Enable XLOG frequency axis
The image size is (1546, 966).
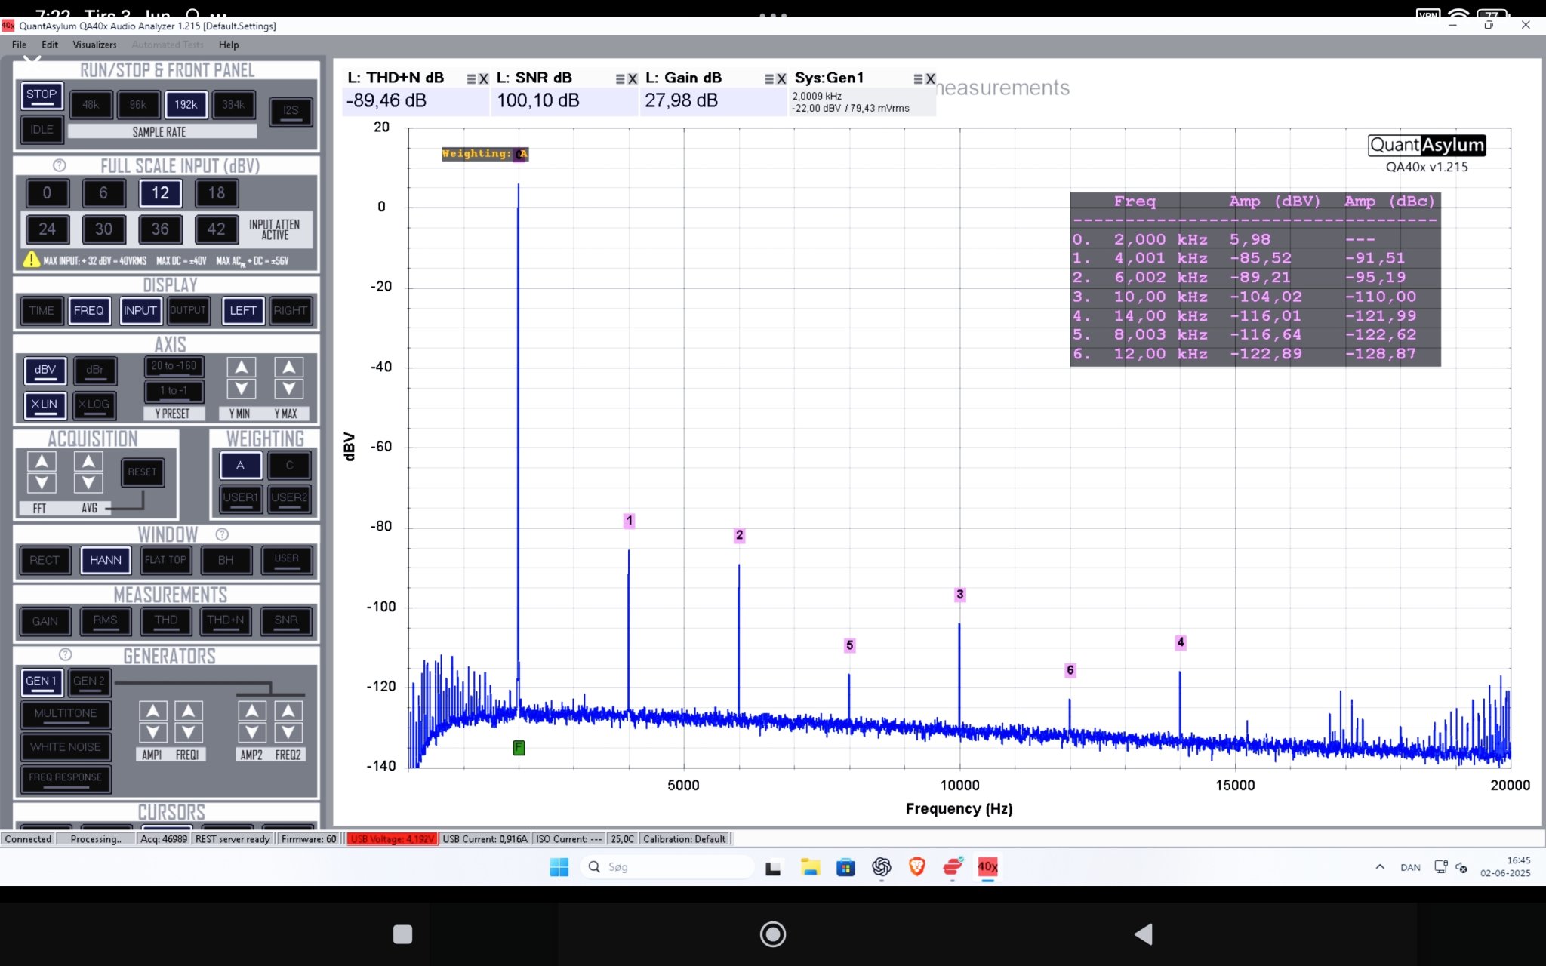coord(94,405)
